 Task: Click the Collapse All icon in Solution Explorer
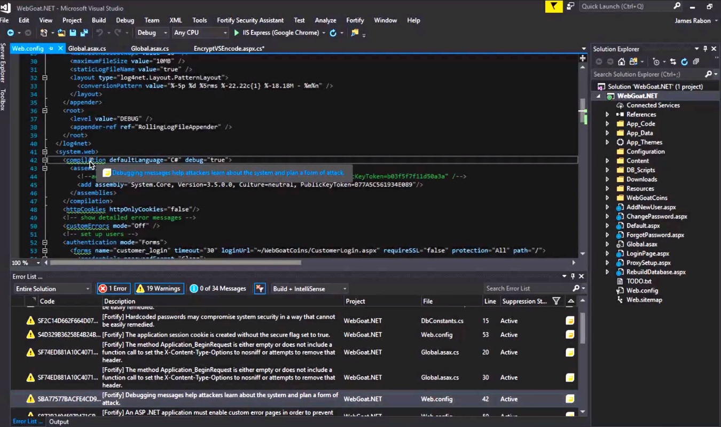(695, 62)
